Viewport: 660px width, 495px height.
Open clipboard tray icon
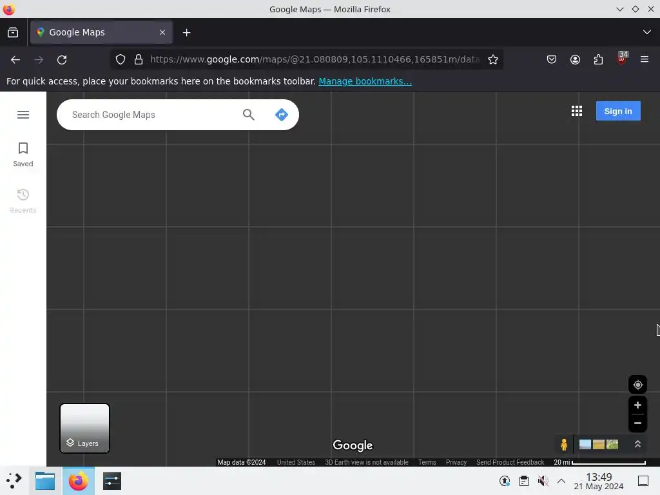523,481
